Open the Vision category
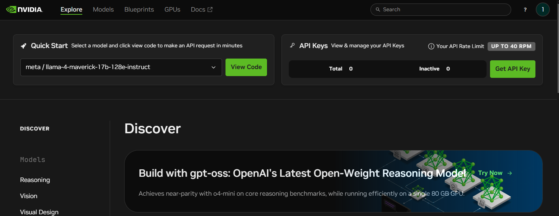559x216 pixels. pos(28,196)
